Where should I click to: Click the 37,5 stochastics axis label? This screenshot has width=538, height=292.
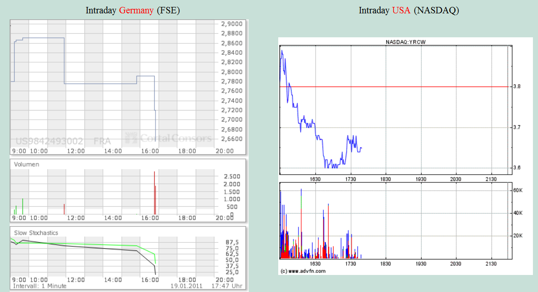(x=232, y=266)
